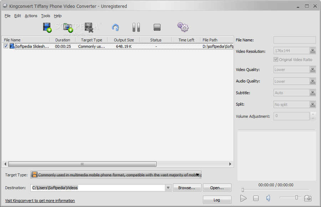Click the app icon in the title bar
Viewport: 321px width, 207px height.
(5, 6)
